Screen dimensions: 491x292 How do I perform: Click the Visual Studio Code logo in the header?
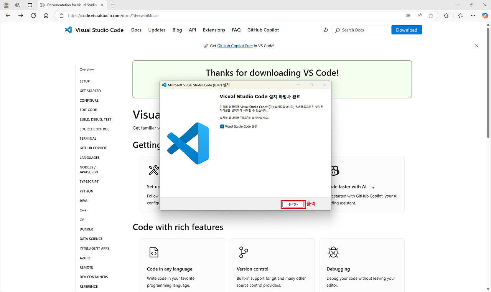point(68,30)
